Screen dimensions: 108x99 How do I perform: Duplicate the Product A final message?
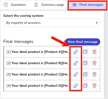click(85, 52)
